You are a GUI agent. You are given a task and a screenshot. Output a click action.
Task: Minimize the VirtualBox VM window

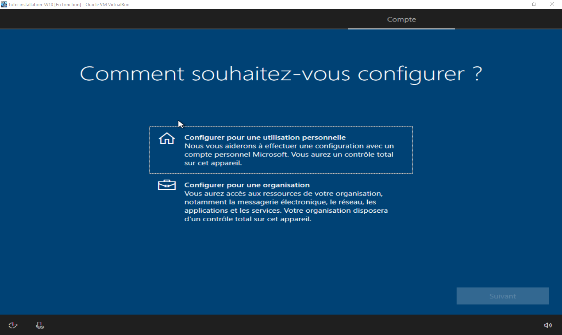click(517, 4)
